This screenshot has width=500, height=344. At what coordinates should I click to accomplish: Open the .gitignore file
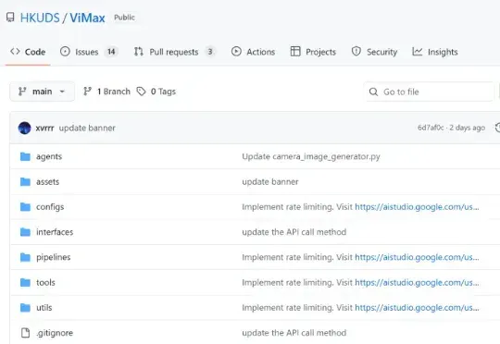tap(55, 333)
